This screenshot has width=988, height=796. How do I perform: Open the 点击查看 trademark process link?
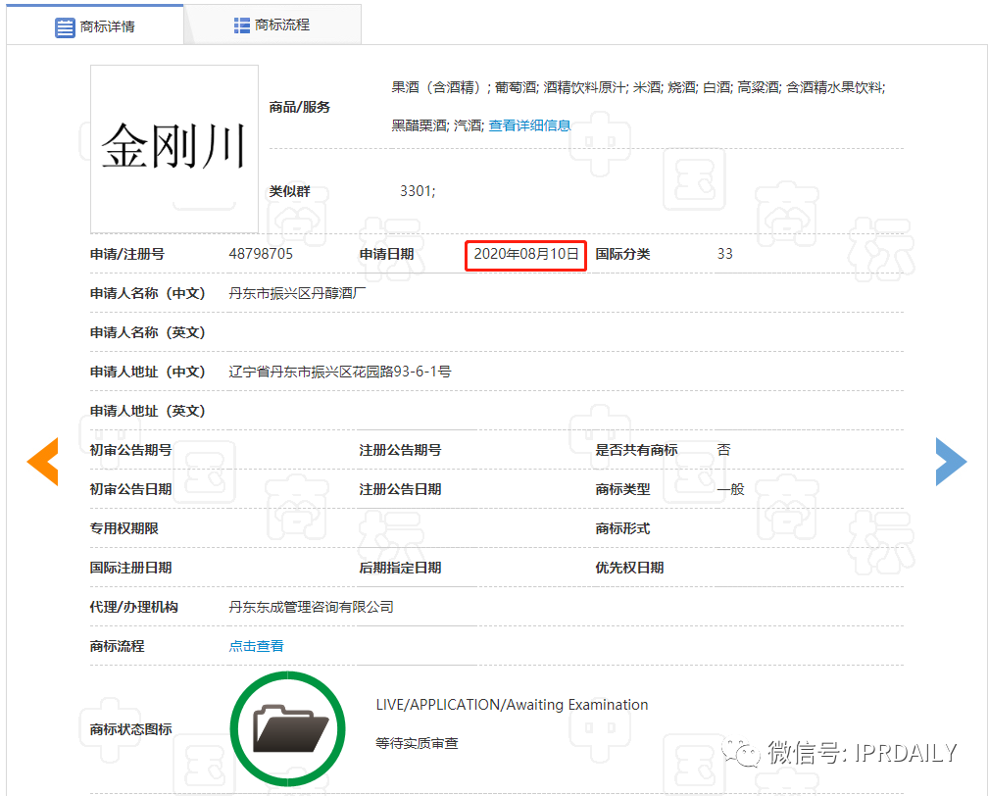[256, 646]
